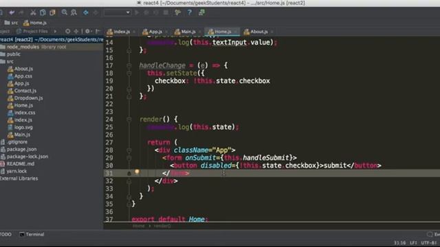Click the Replace icon next to Find
This screenshot has width=440, height=247.
click(x=74, y=12)
